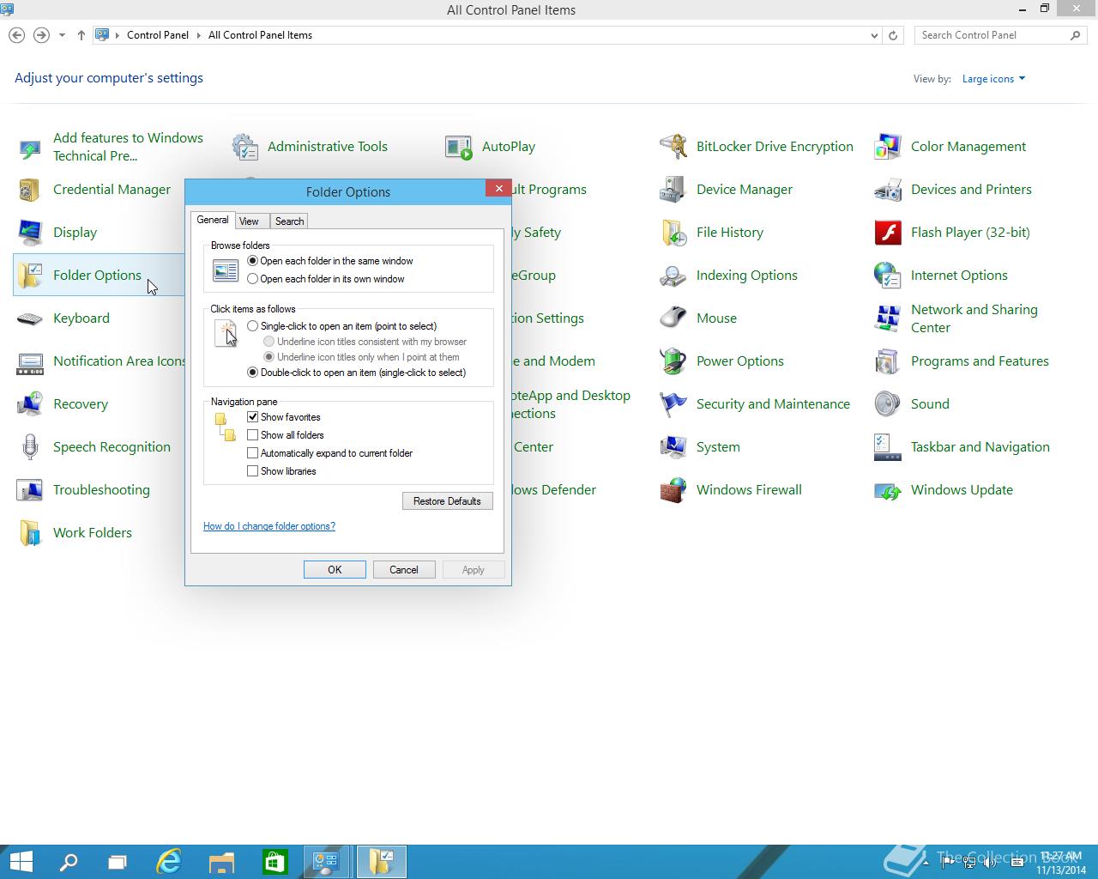Enable Show libraries checkbox
Image resolution: width=1098 pixels, height=879 pixels.
pos(252,471)
